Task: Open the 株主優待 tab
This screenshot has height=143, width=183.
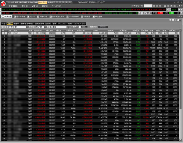Action: (x=97, y=16)
